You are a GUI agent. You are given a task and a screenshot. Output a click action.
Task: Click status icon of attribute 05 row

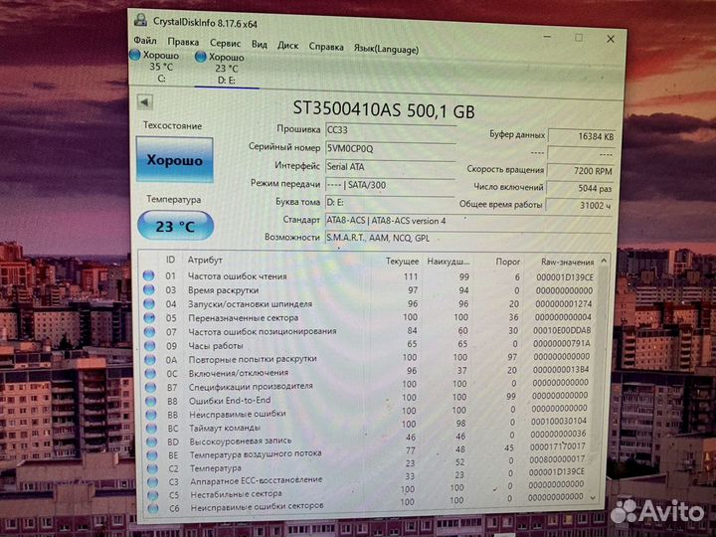coord(149,318)
